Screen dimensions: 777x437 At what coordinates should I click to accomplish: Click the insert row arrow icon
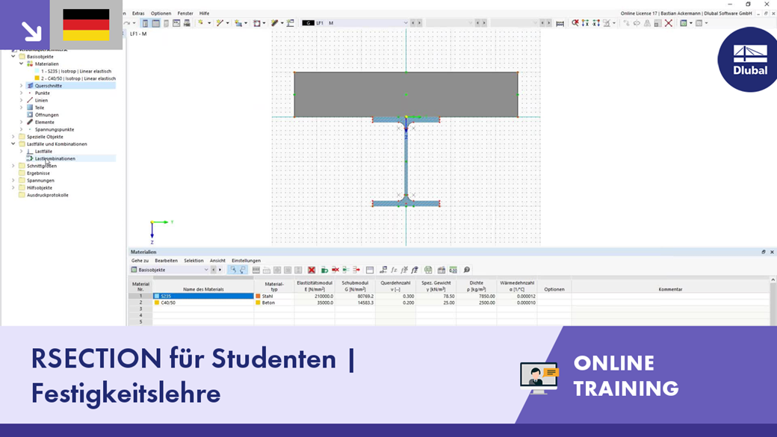click(346, 270)
